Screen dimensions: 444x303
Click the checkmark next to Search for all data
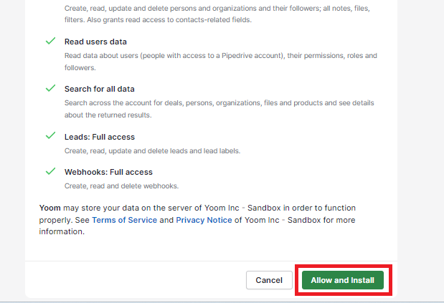pyautogui.click(x=50, y=88)
